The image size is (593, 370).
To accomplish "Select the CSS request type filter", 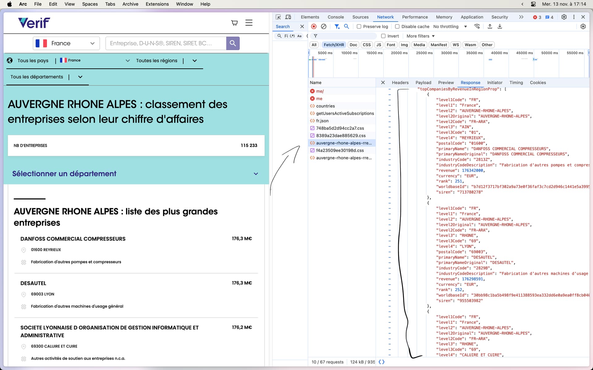I will 367,45.
